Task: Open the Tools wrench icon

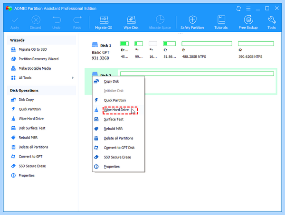Action: [x=272, y=20]
